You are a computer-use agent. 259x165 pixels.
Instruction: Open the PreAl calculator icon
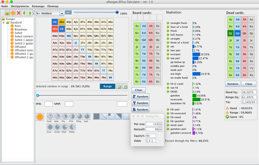click(50, 117)
